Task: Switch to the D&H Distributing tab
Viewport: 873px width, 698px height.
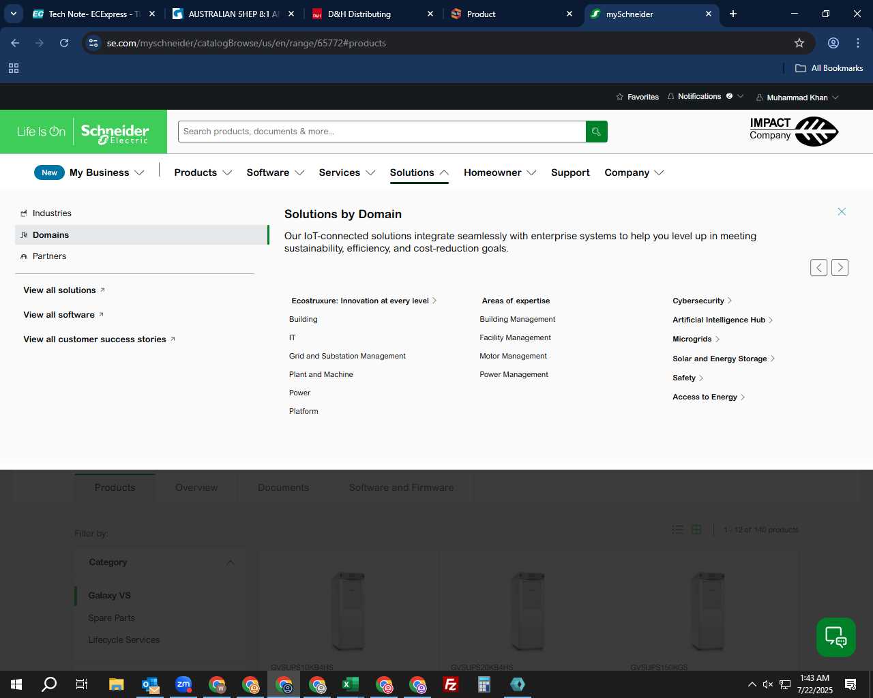Action: pos(372,14)
